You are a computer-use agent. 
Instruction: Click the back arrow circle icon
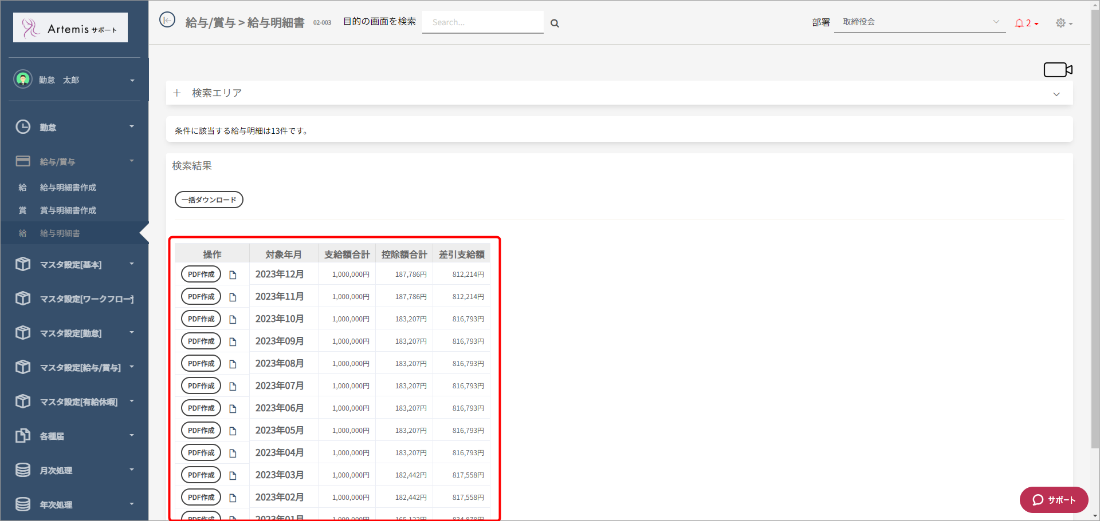[167, 21]
